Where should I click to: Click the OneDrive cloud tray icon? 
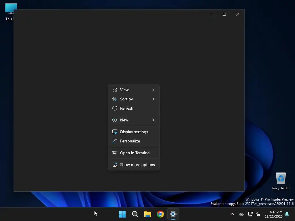pyautogui.click(x=241, y=214)
